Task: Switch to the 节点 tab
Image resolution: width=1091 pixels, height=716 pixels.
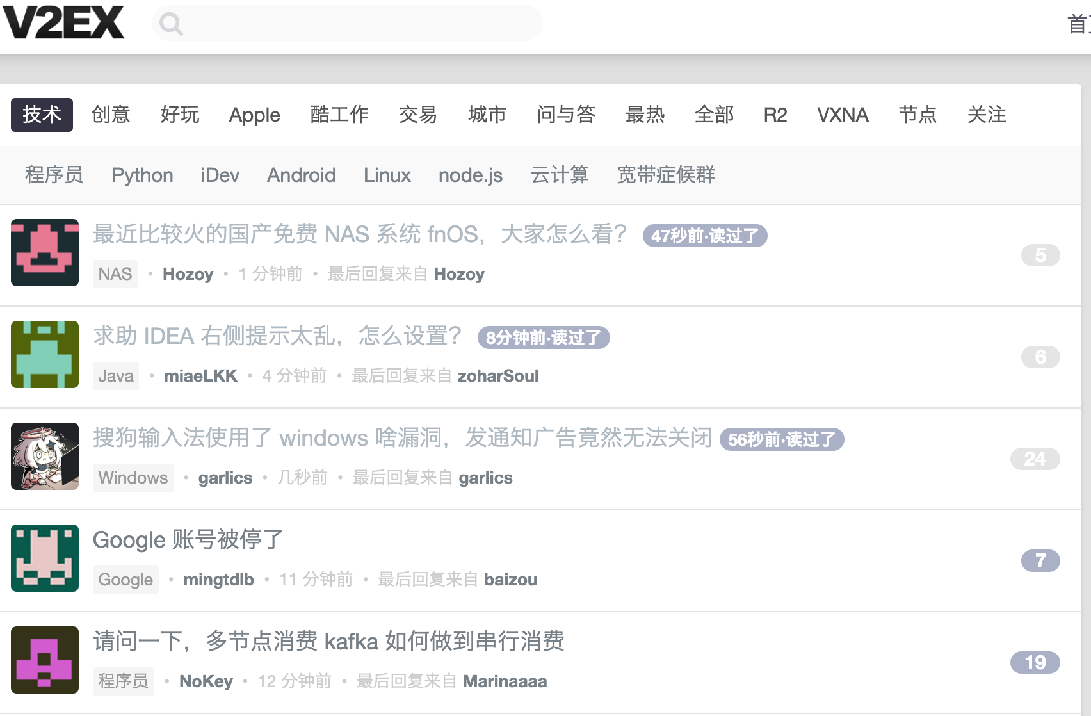Action: (917, 115)
